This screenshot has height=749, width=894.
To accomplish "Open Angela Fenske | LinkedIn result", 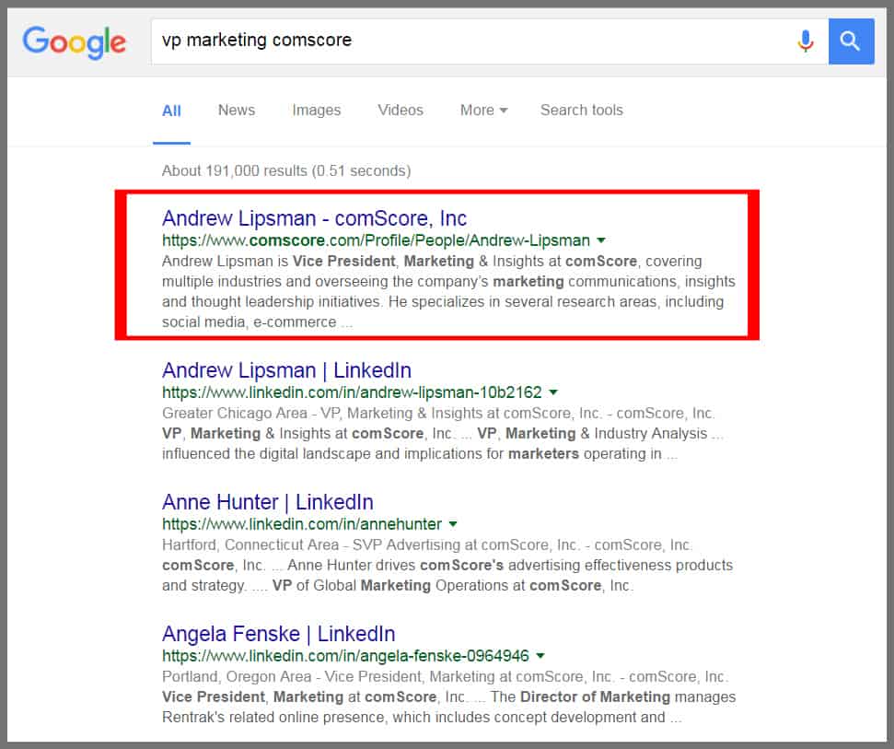I will coord(278,634).
